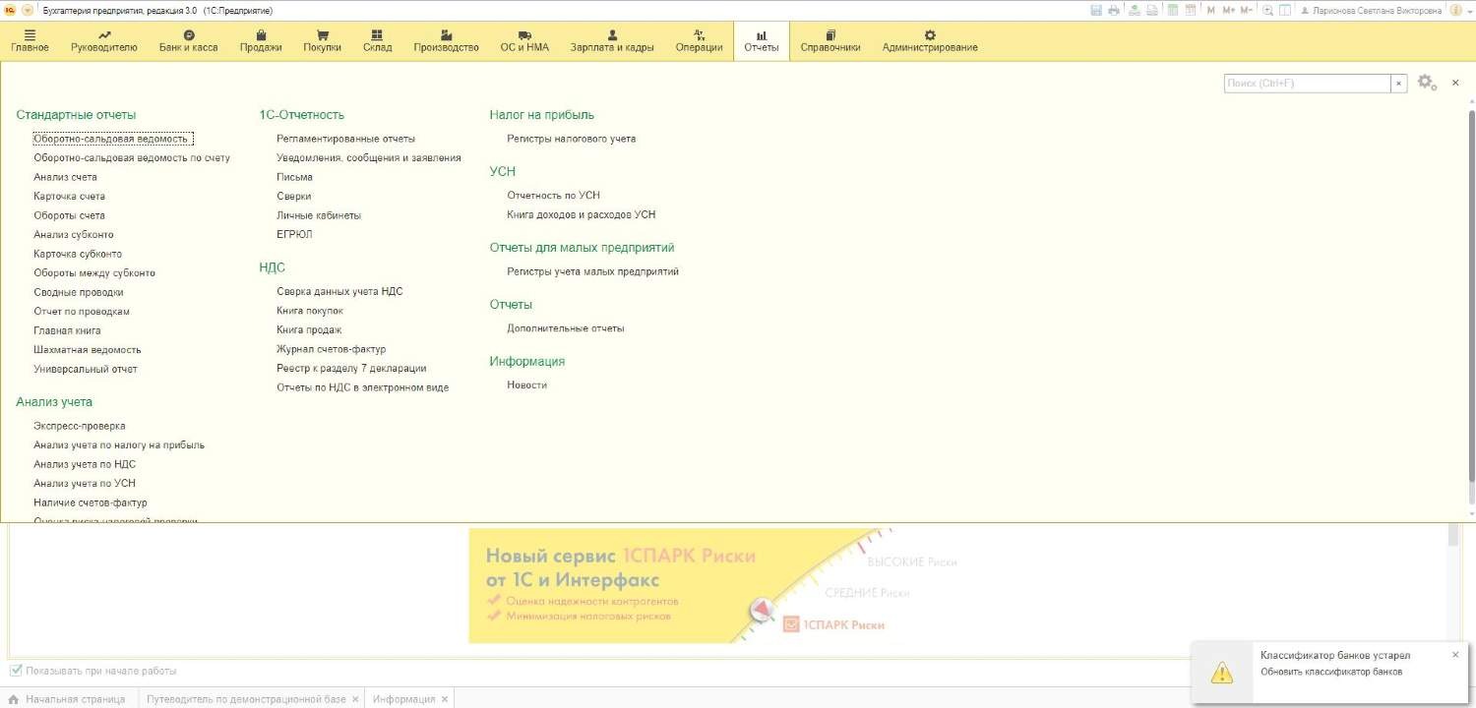Click the save (floppy disk) icon in title bar
The image size is (1476, 708).
(x=1096, y=10)
